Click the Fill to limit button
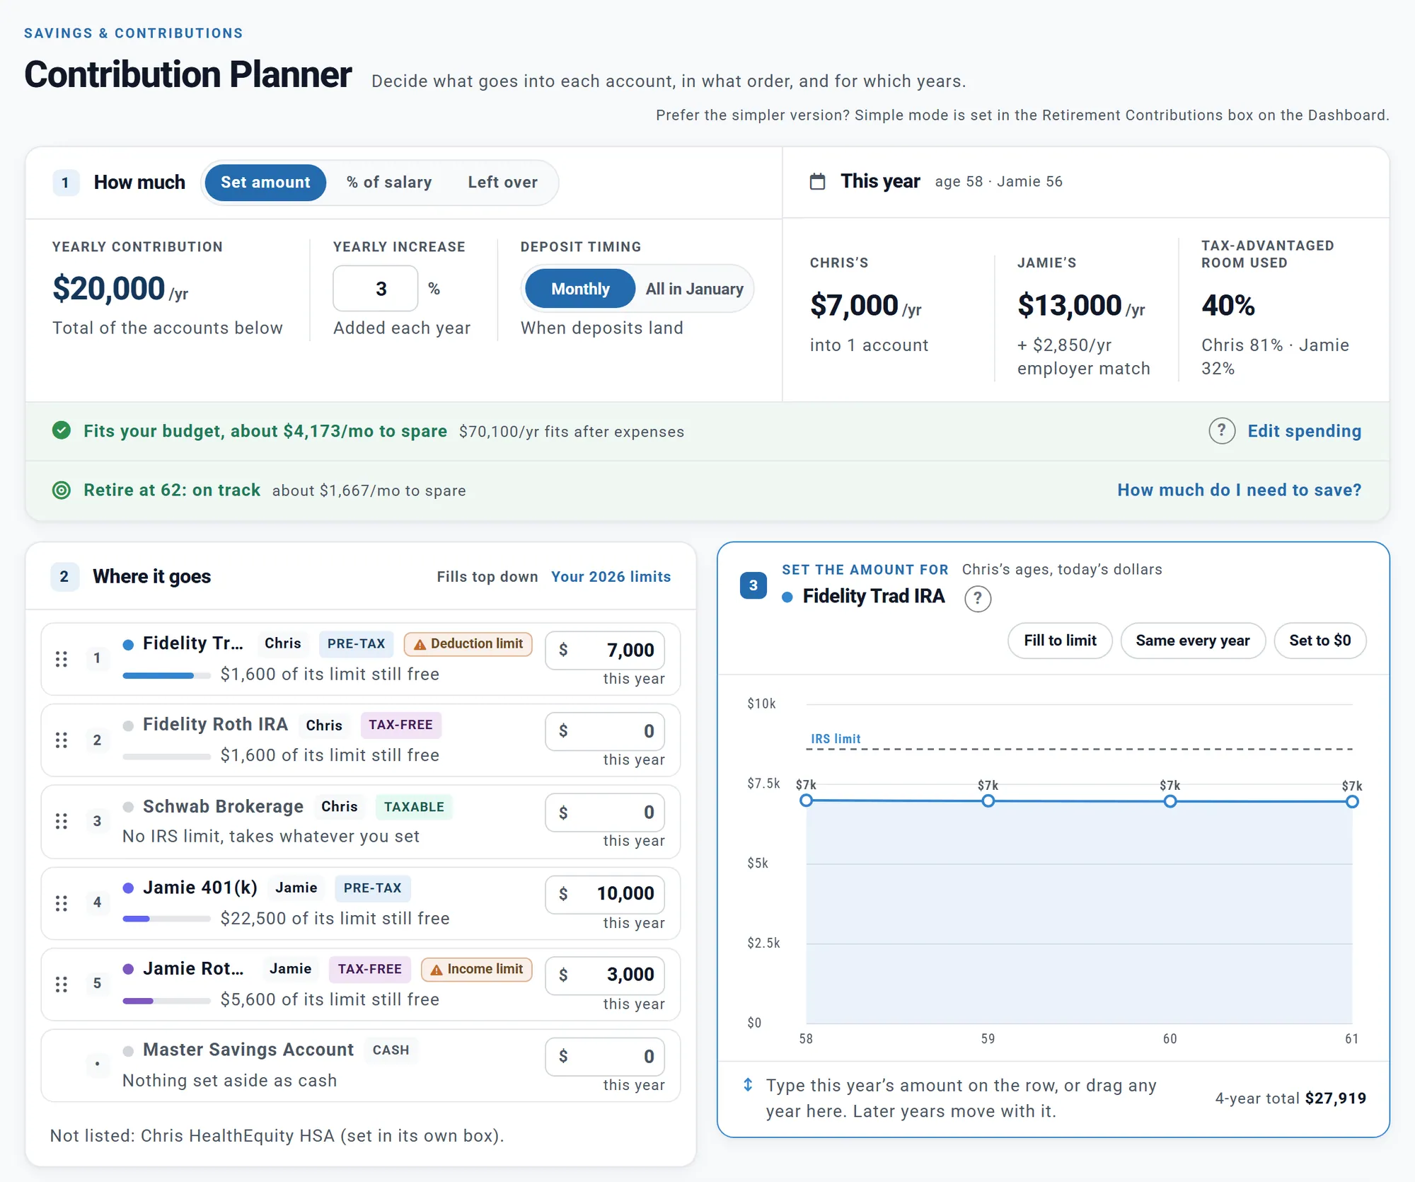Viewport: 1415px width, 1182px height. click(x=1060, y=641)
